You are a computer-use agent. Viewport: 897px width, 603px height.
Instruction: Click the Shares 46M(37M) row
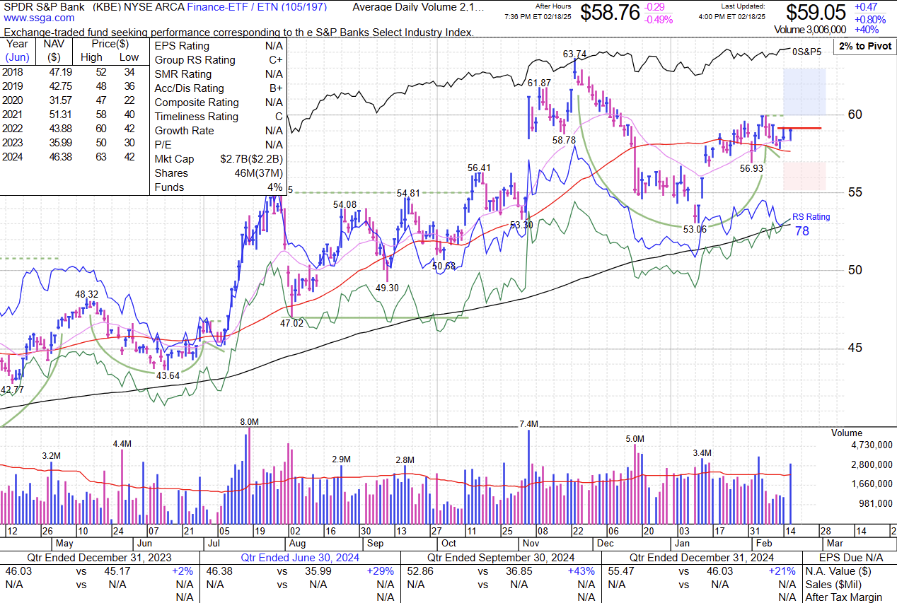[219, 173]
